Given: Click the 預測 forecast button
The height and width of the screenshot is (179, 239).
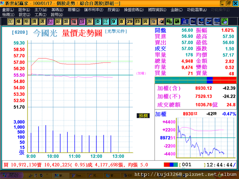Looking at the screenshot, I should pos(143,116).
